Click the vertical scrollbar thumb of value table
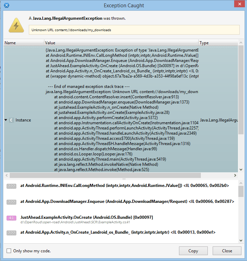Screen dimensions: 247x261 tap(241, 90)
